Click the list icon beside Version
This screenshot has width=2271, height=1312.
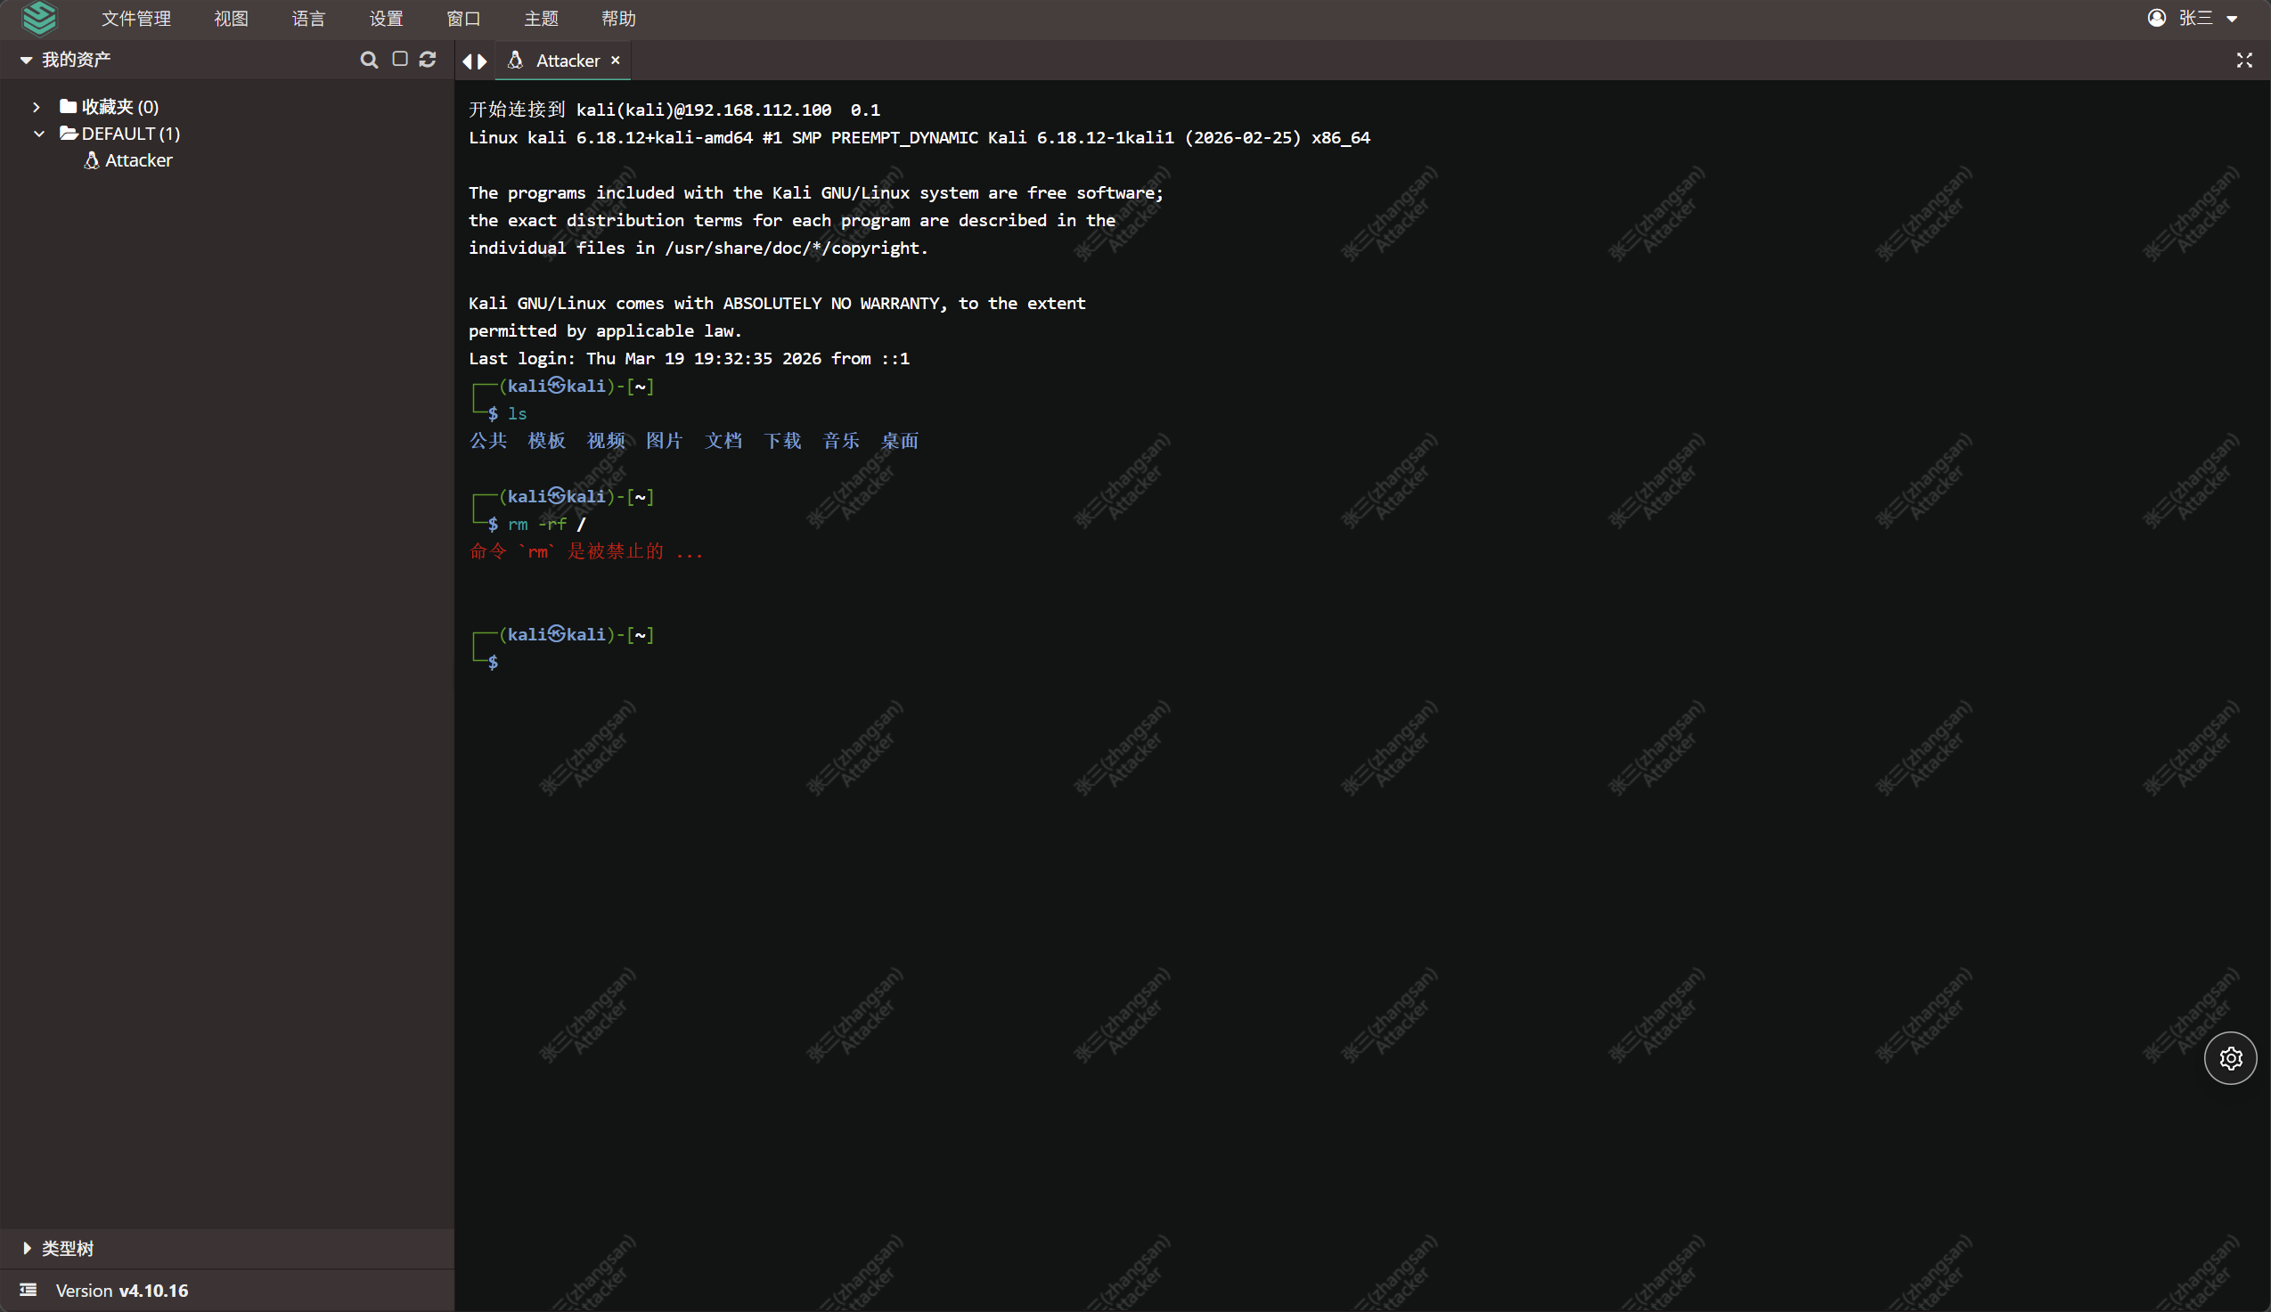click(28, 1290)
